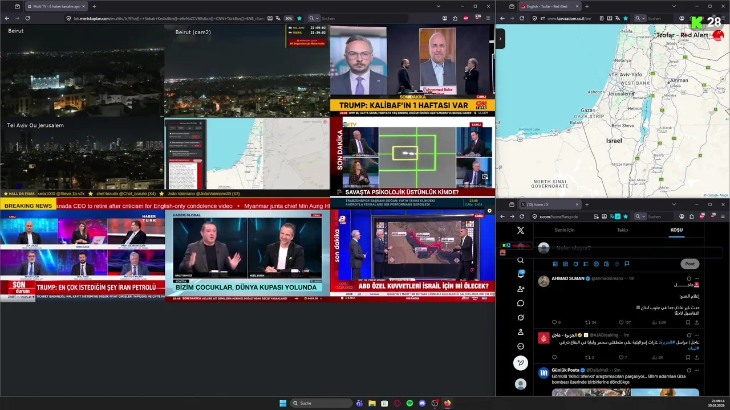Image resolution: width=730 pixels, height=410 pixels.
Task: Open Spotify from the taskbar
Action: click(x=409, y=403)
